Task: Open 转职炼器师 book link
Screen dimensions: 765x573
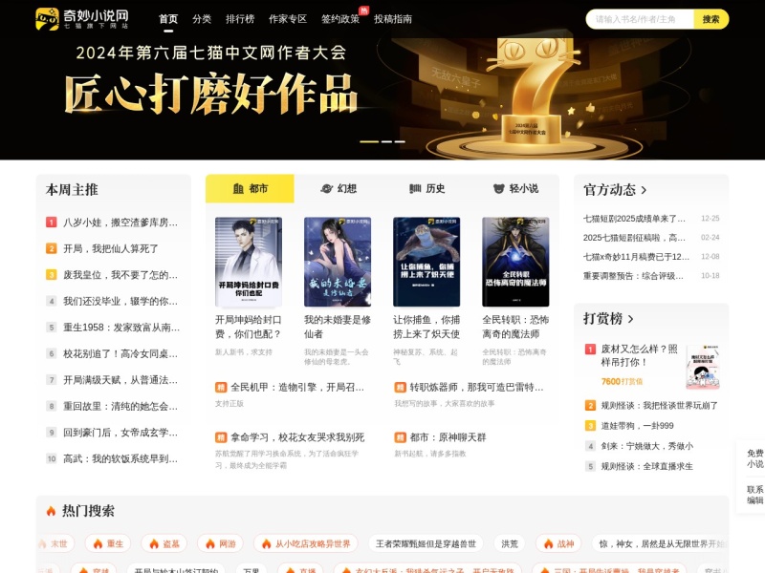Action: point(476,388)
